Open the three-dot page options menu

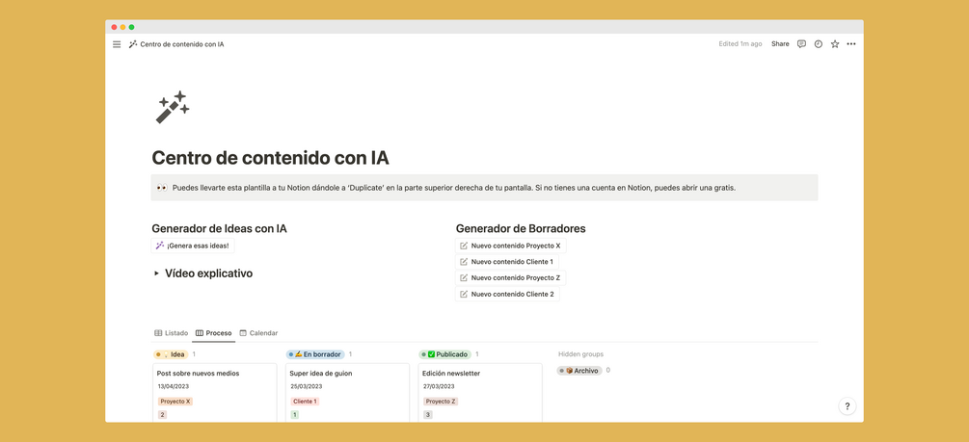pos(851,44)
